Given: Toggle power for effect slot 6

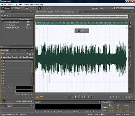Looking at the screenshot, I should tap(4, 75).
